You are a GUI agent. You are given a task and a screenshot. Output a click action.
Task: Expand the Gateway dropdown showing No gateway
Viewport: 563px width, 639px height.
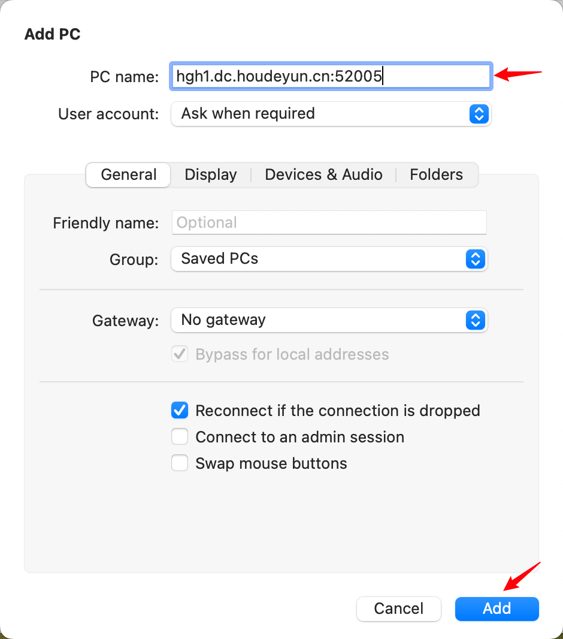(329, 320)
